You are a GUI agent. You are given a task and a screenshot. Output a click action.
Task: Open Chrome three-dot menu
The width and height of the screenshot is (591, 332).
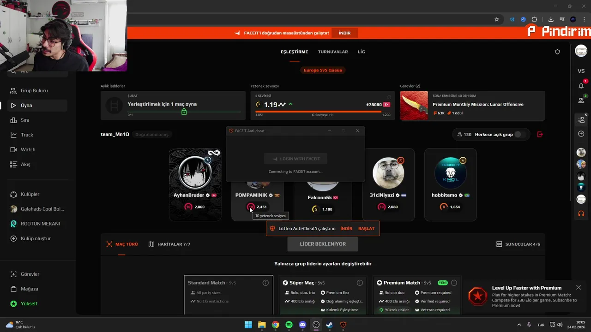pos(585,19)
